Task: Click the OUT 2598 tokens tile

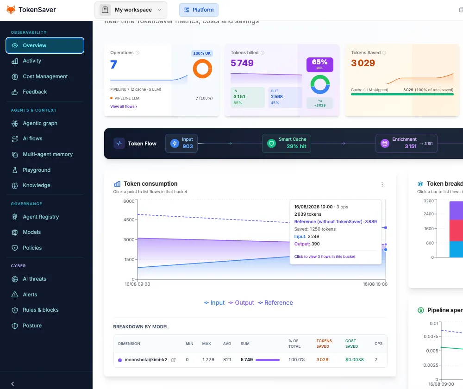Action: [285, 97]
